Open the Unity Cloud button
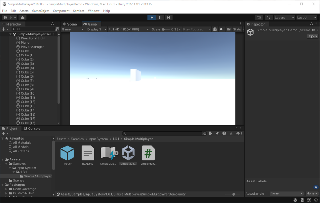This screenshot has height=203, width=320. pos(22,18)
